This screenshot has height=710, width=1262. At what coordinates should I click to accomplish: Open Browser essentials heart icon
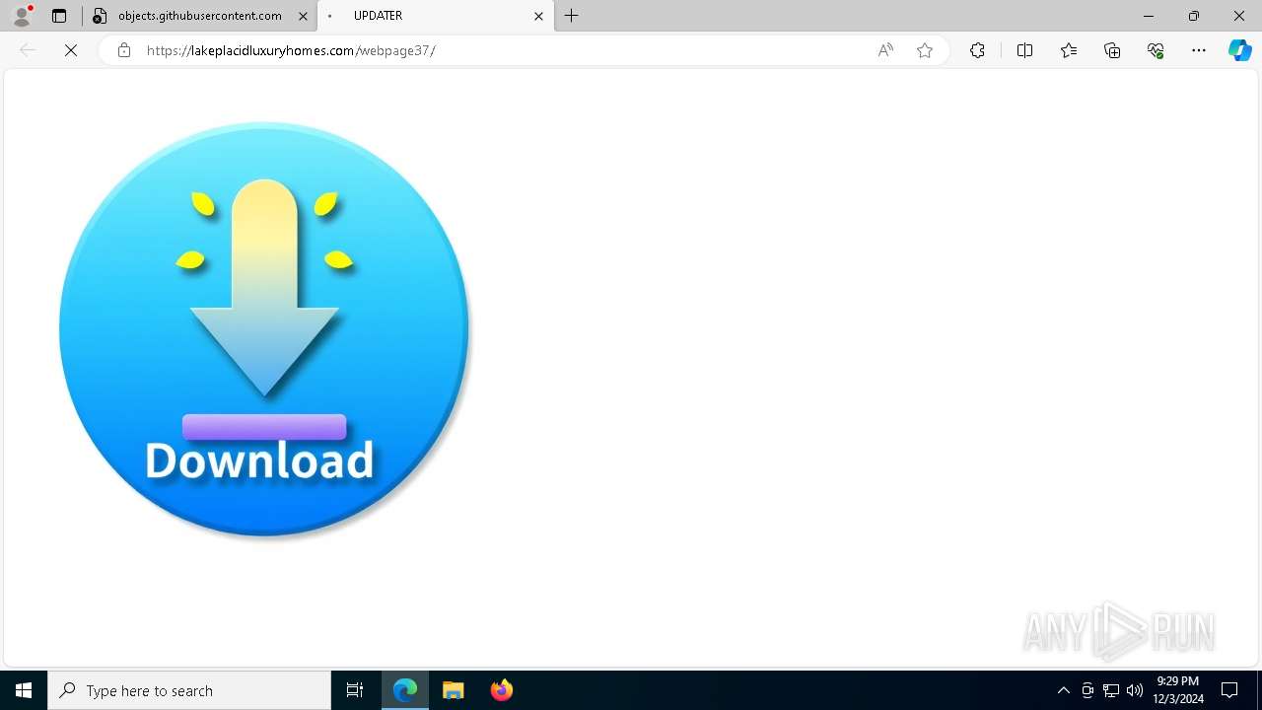[1156, 50]
